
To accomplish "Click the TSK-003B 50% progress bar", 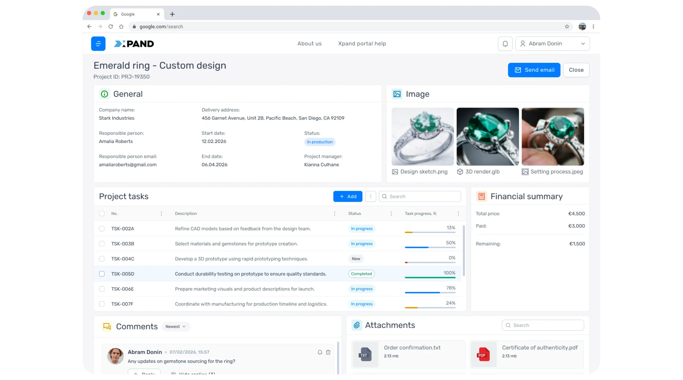I will tap(430, 247).
